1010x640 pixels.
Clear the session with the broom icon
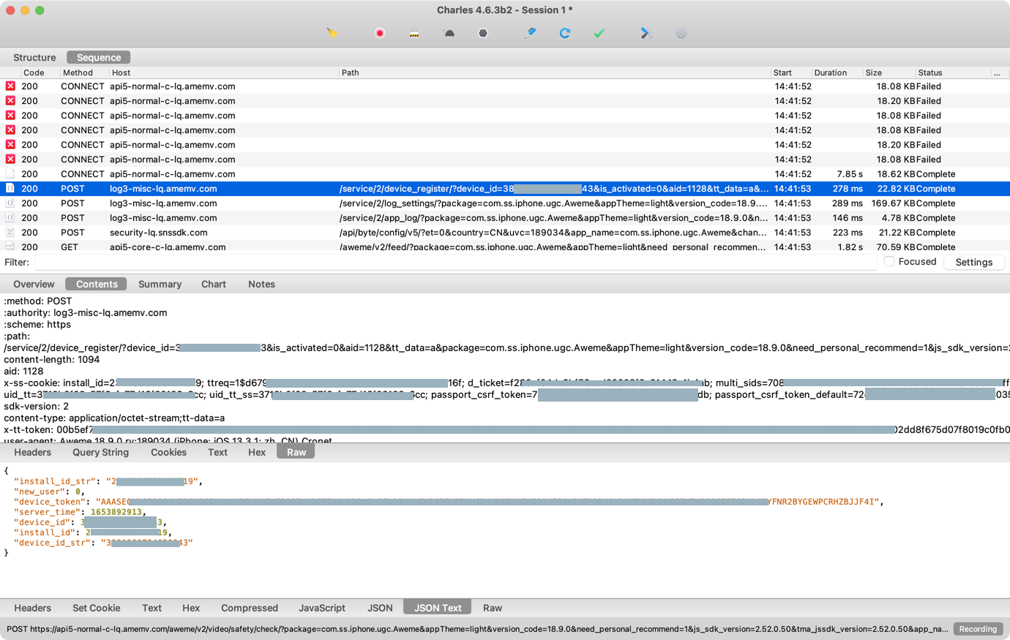tap(332, 33)
